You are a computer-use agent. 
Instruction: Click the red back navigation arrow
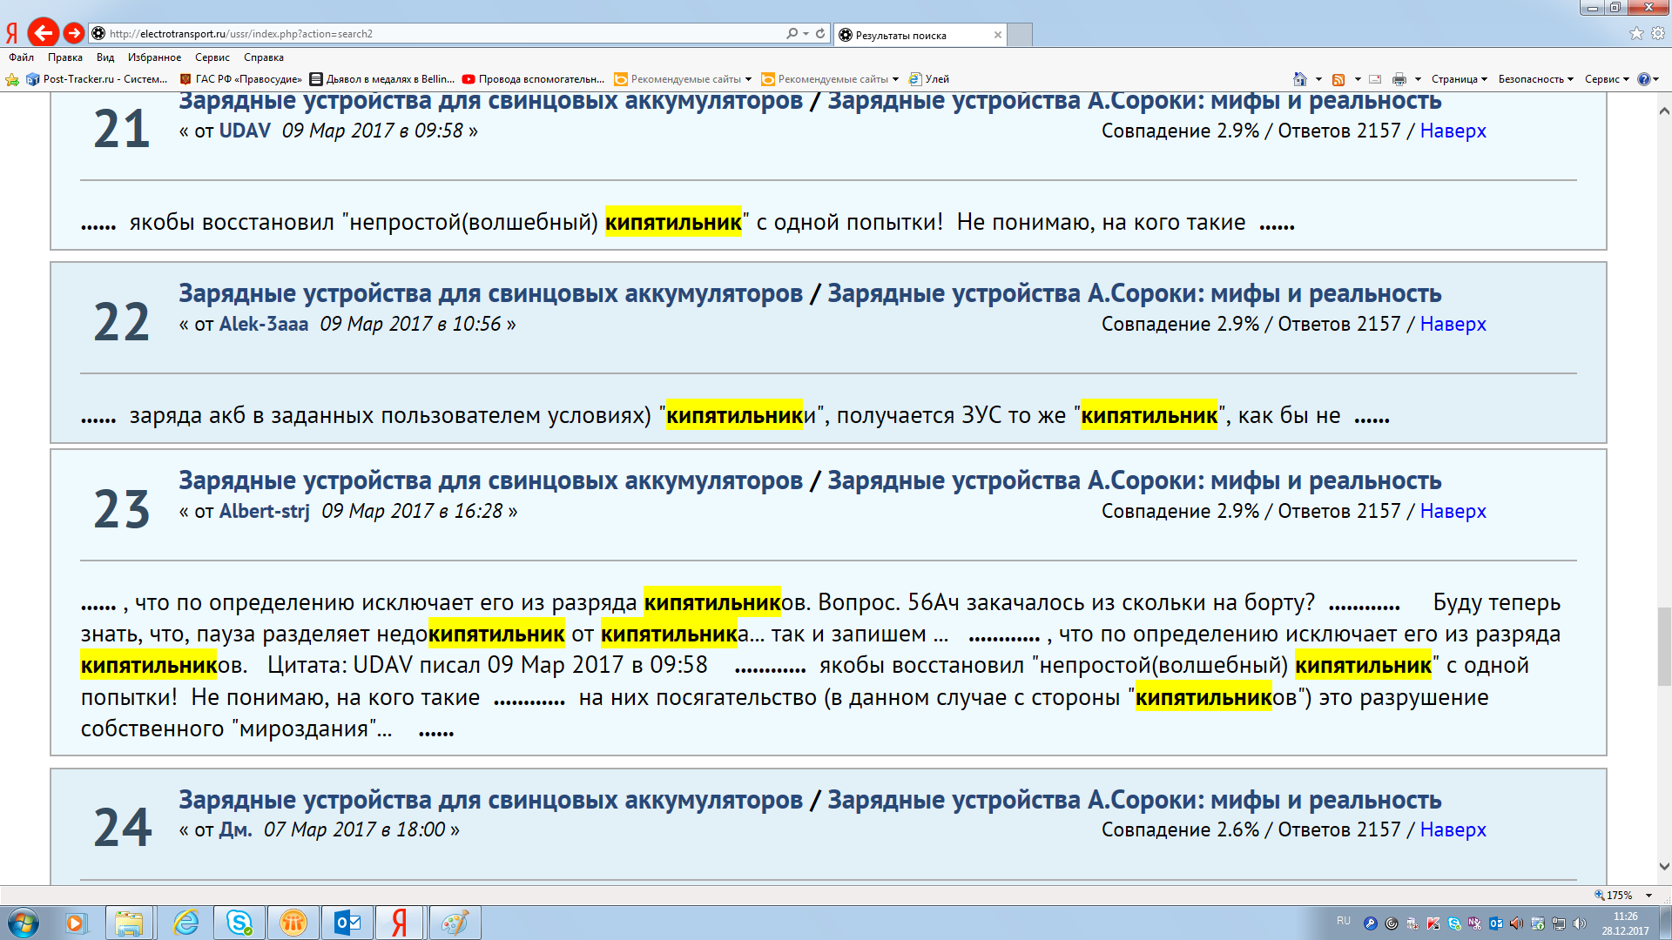[43, 33]
